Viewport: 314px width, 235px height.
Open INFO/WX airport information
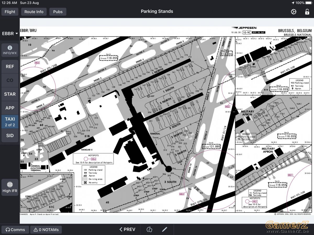[x=10, y=50]
